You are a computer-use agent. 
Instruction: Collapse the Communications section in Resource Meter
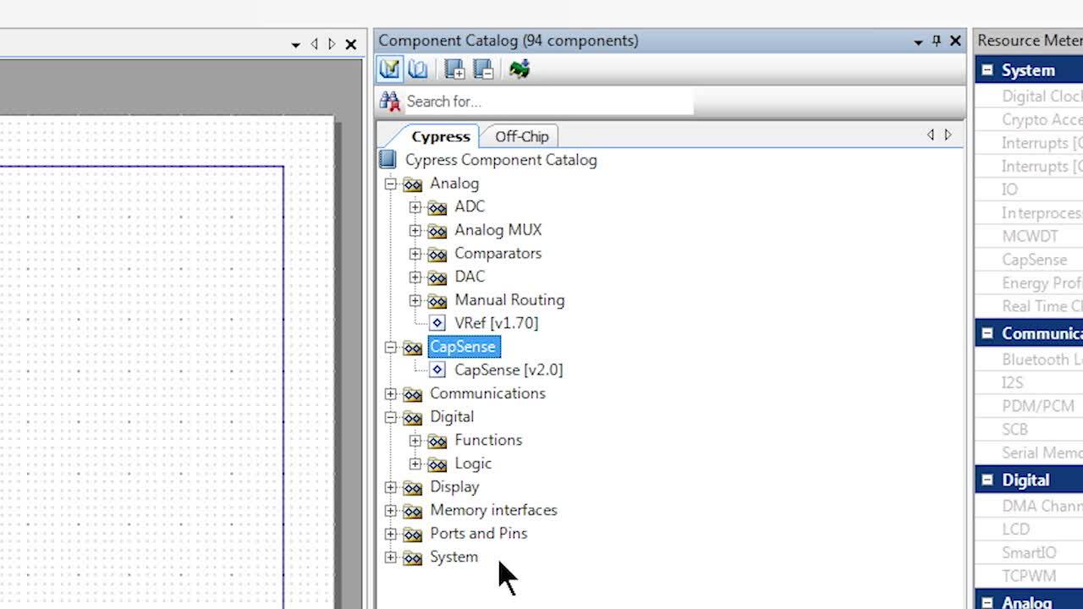pyautogui.click(x=987, y=333)
